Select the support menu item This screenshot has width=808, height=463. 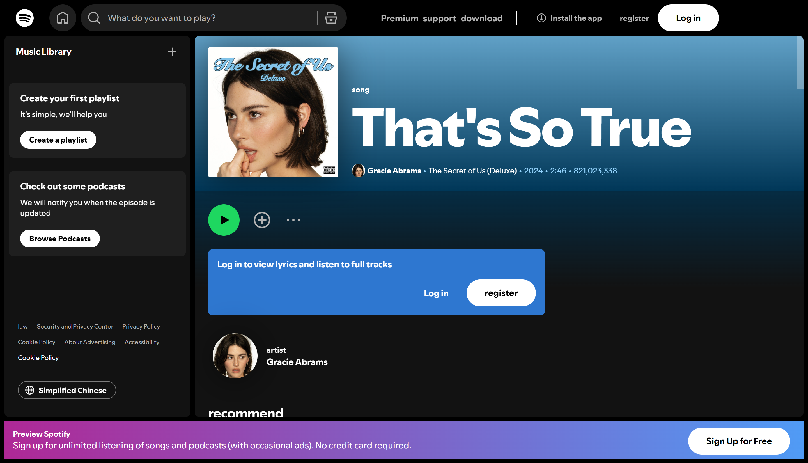pyautogui.click(x=440, y=18)
